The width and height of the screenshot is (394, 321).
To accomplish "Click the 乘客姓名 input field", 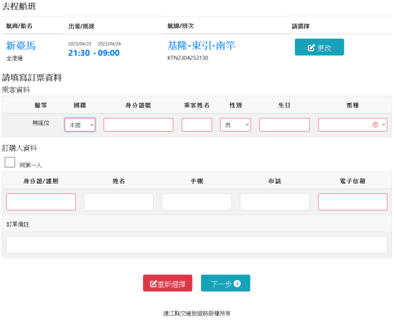I will point(197,125).
